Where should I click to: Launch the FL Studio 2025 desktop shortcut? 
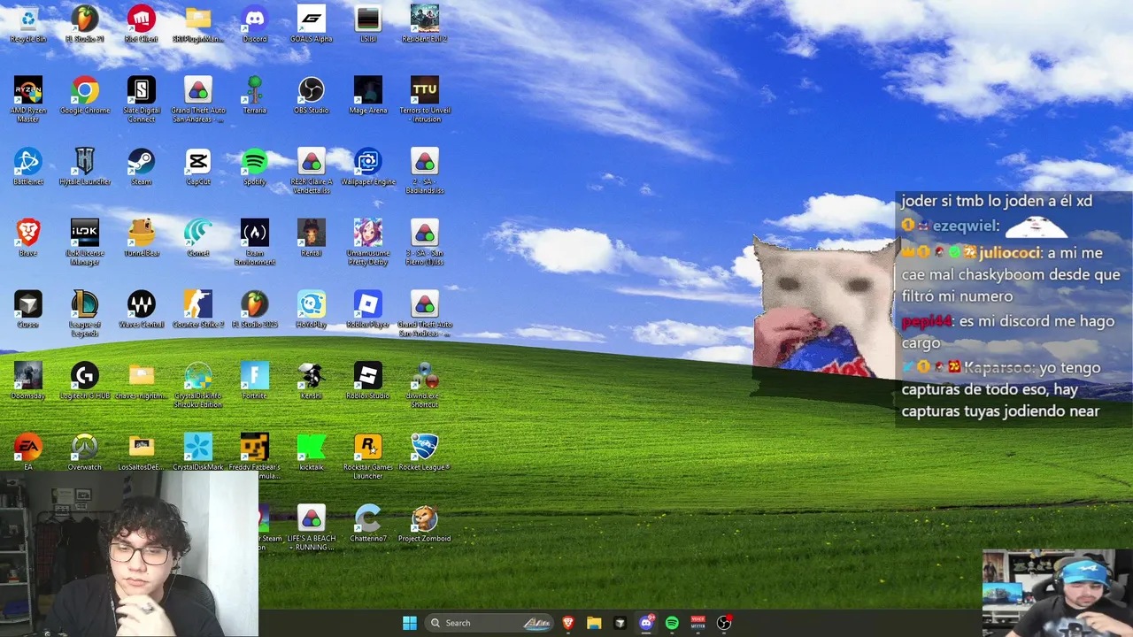[x=255, y=310]
